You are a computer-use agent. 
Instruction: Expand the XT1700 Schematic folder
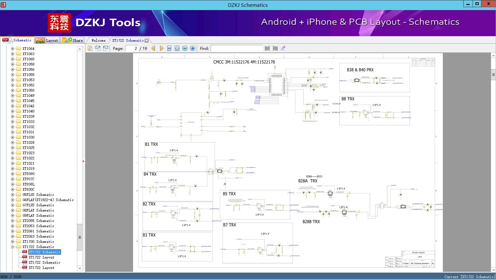[x=13, y=242]
